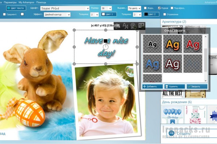Image resolution: width=217 pixels, height=144 pixels.
Task: Click the Добавить button in object styles
Action: (152, 86)
